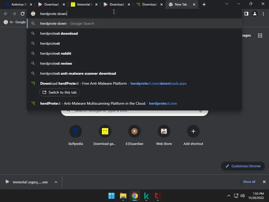Click the address bar with 'herdprote down'
Viewport: 269px width, 202px height.
[x=135, y=14]
